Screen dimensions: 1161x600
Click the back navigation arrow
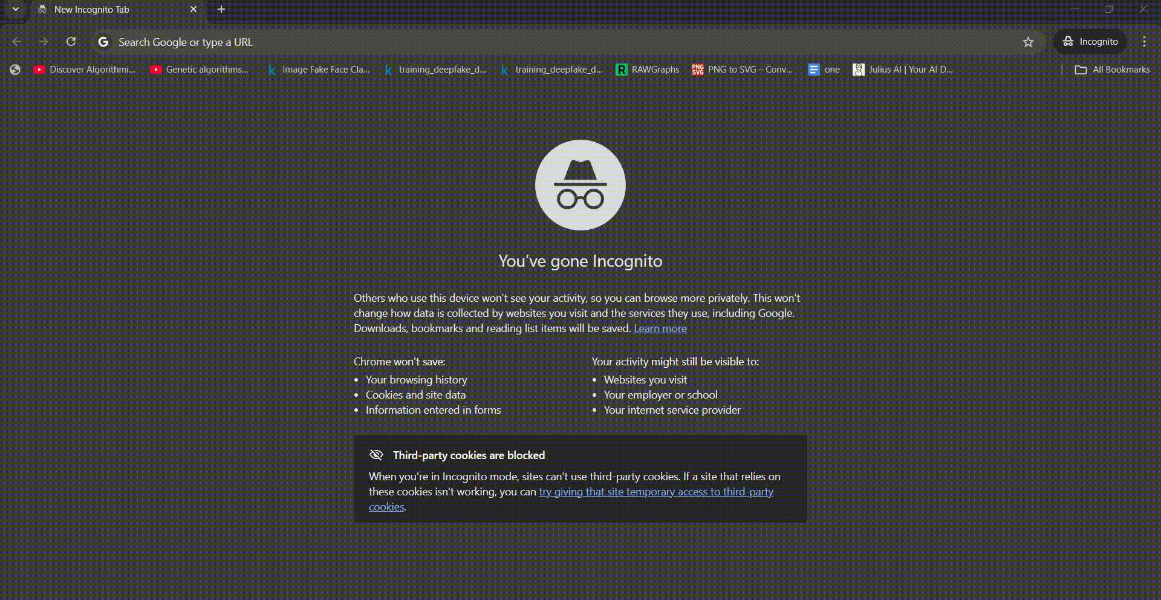click(17, 42)
